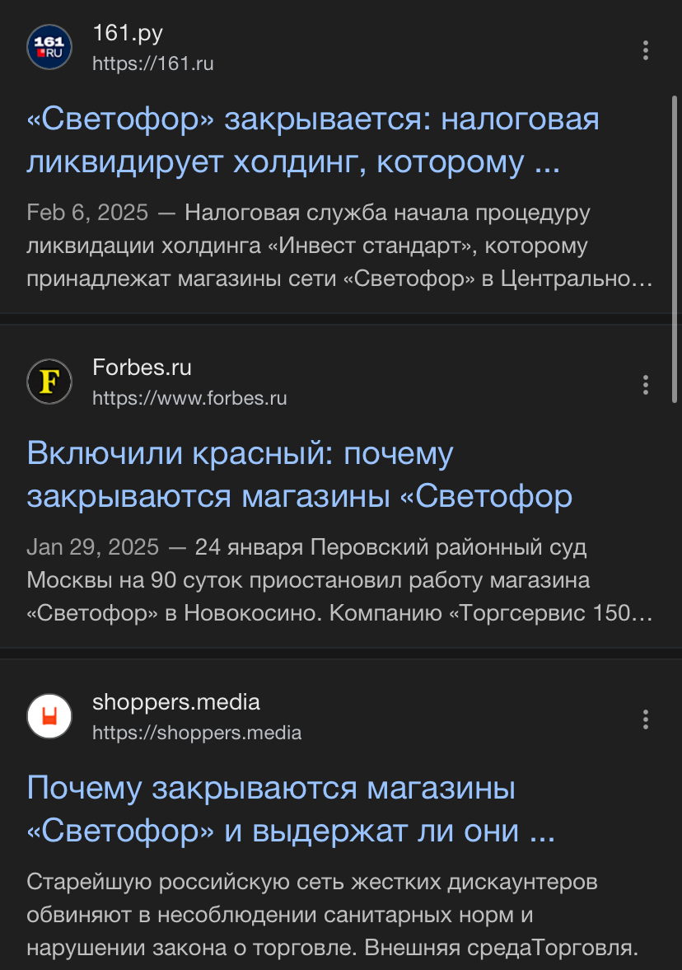Click the snippet mentioning Перовский районный суд
Viewport: 682px width, 970px height.
[x=339, y=581]
